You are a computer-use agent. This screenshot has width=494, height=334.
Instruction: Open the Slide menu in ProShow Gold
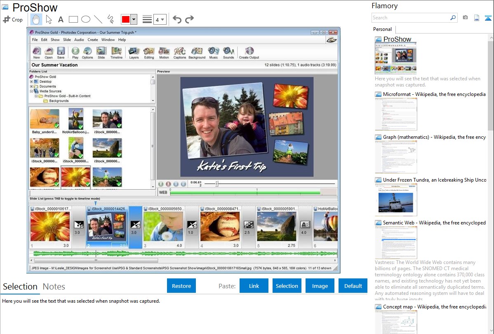[67, 40]
